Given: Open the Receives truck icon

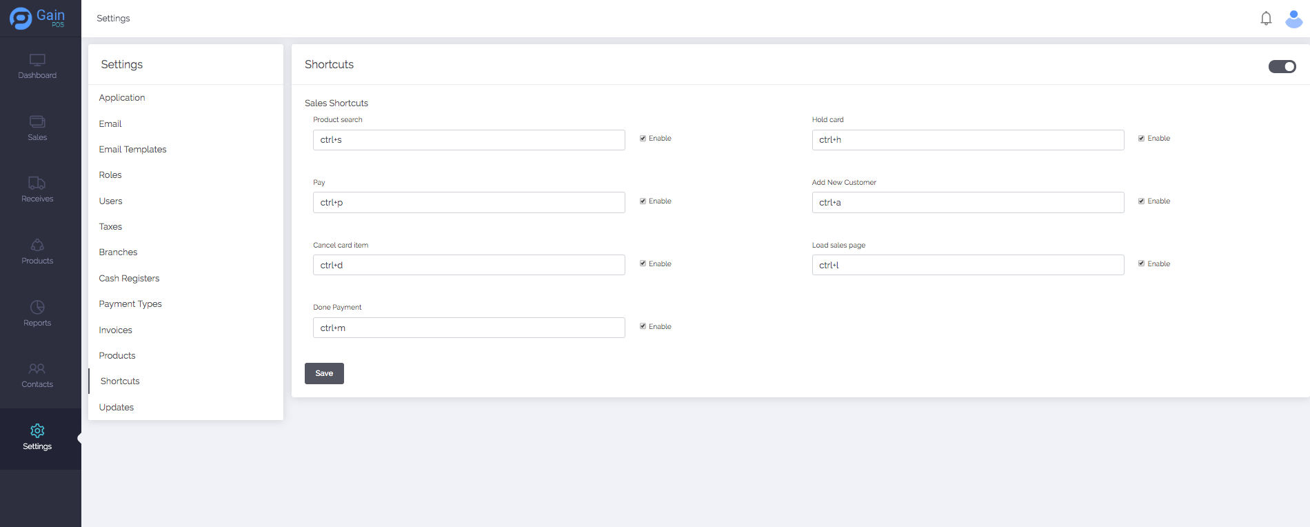Looking at the screenshot, I should point(37,183).
